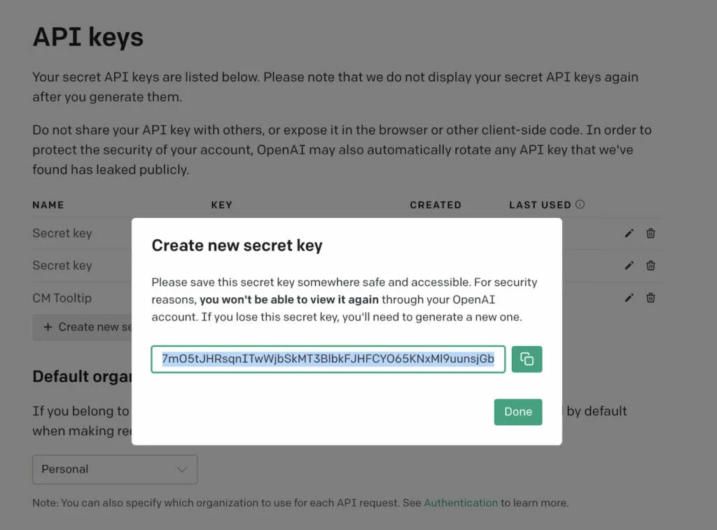The image size is (717, 530).
Task: Click the LAST USED column header
Action: click(x=540, y=205)
